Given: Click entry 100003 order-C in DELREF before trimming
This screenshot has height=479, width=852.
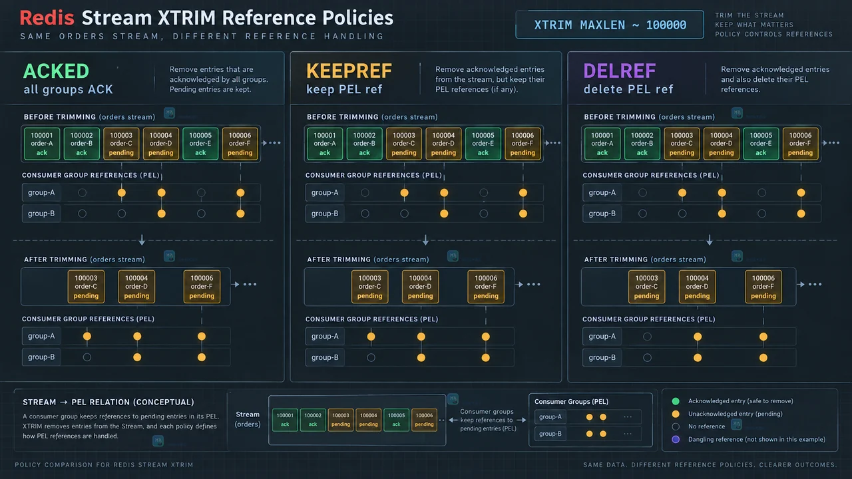Looking at the screenshot, I should [x=682, y=144].
